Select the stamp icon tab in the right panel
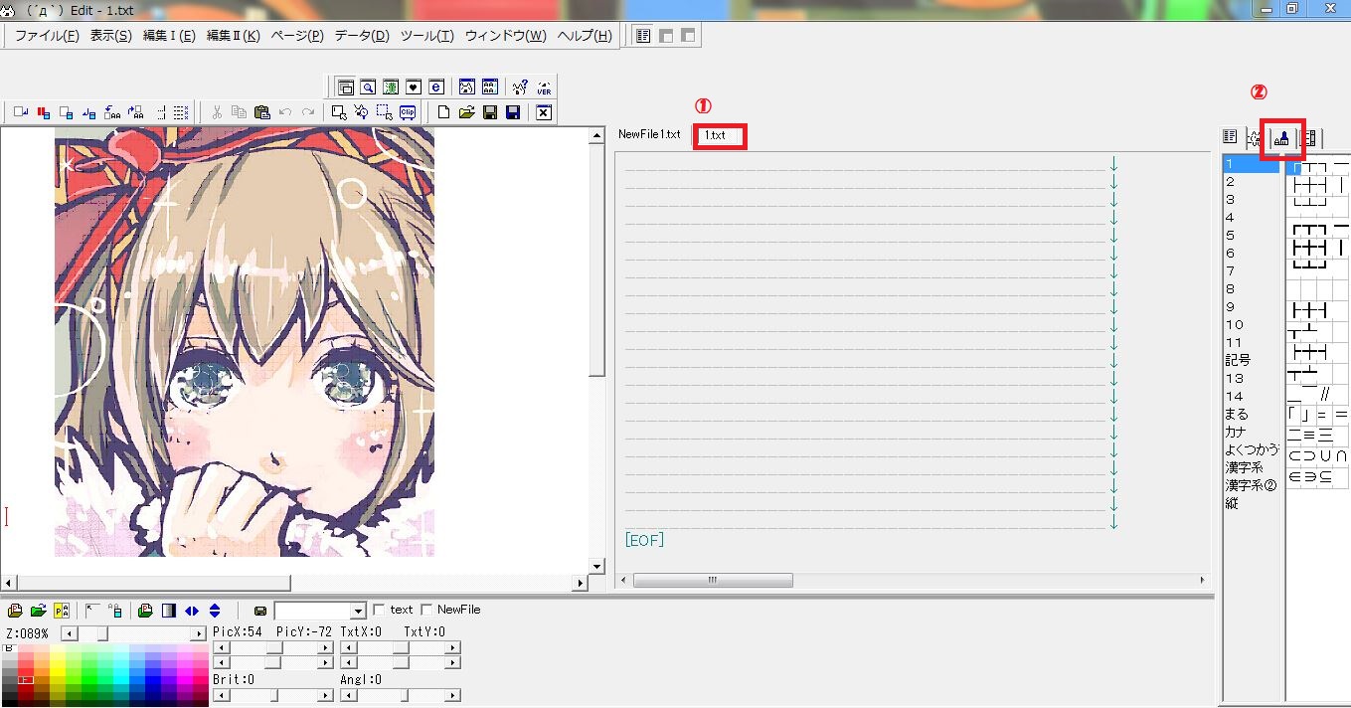Screen dimensions: 1351x708 coord(1281,138)
